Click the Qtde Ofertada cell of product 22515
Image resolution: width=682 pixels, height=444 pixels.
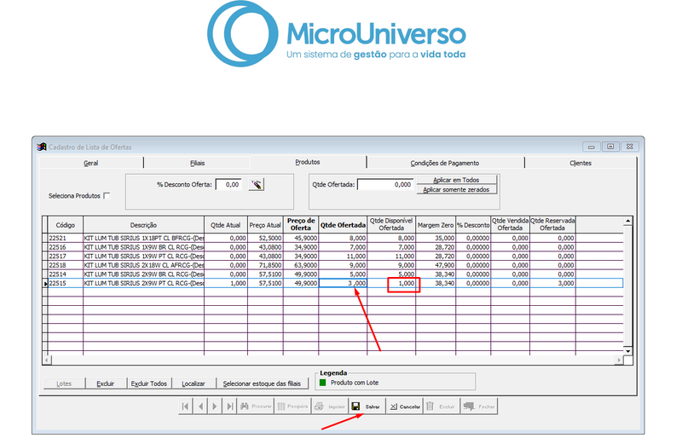click(343, 283)
